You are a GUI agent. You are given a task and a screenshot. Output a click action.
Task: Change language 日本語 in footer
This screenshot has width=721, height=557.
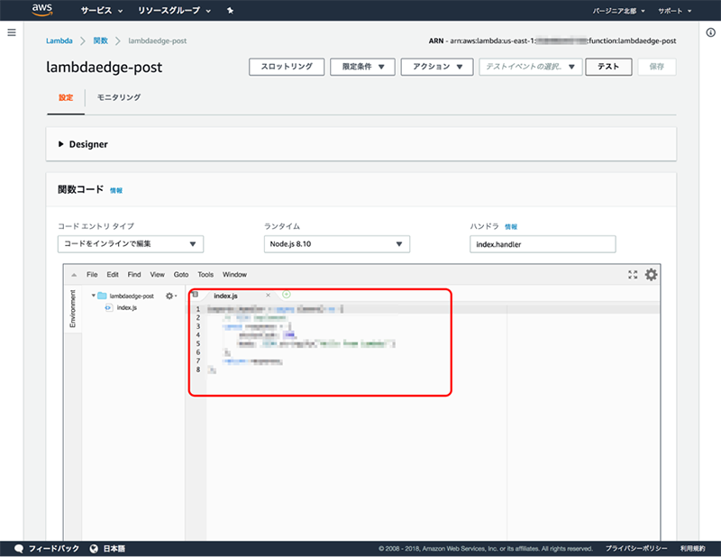coord(114,548)
